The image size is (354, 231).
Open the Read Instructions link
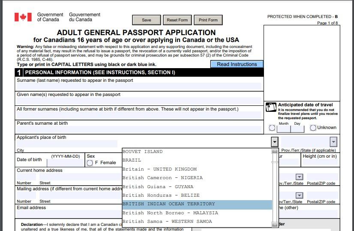[x=237, y=64]
